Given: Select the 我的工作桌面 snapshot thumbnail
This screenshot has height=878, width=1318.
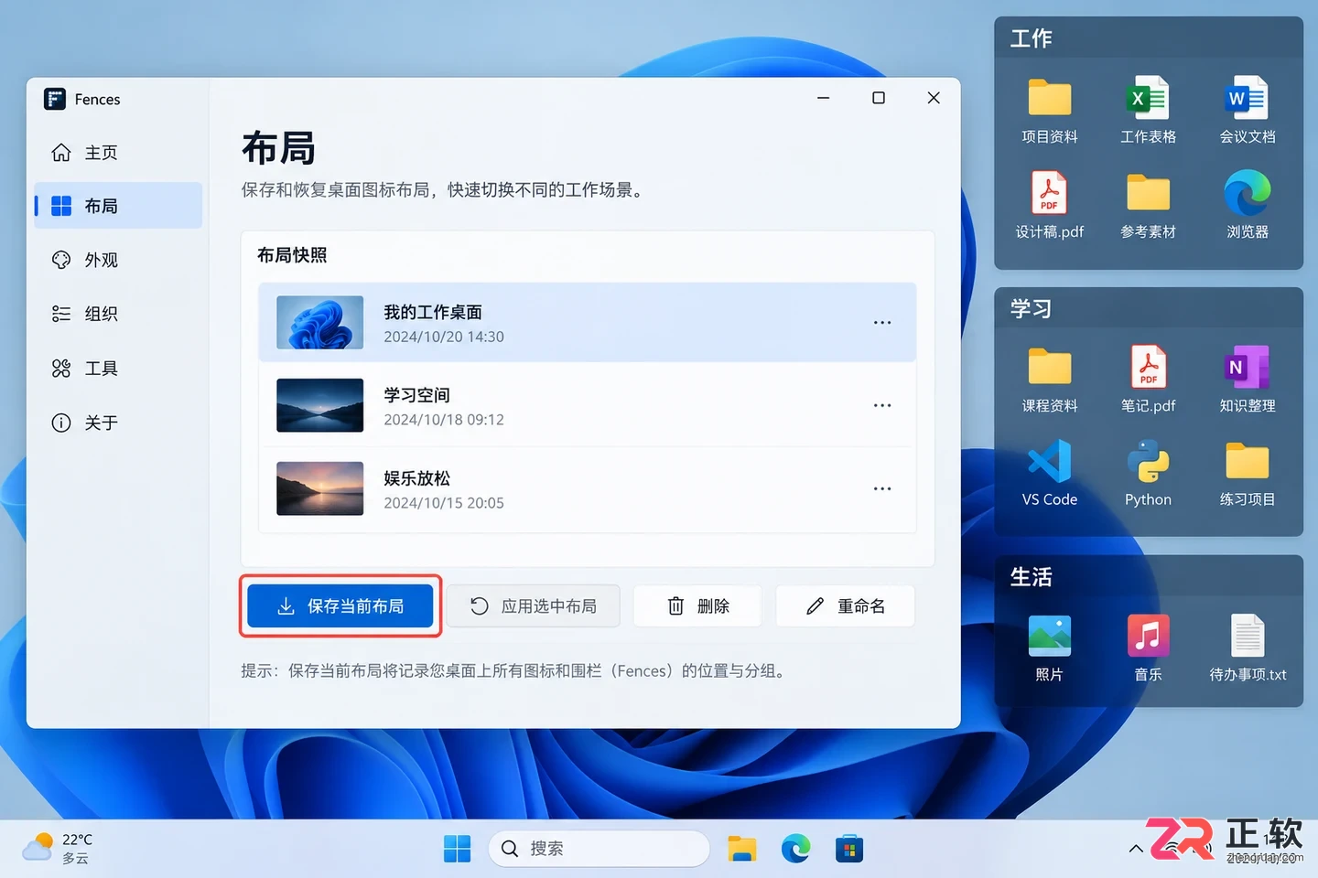Looking at the screenshot, I should [x=320, y=322].
